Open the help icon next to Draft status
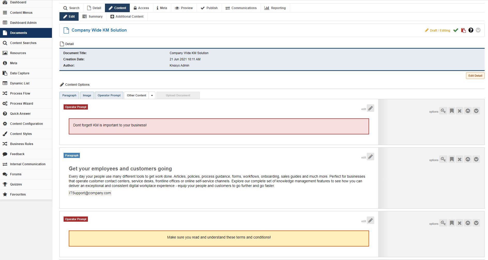The height and width of the screenshot is (260, 488). (471, 30)
